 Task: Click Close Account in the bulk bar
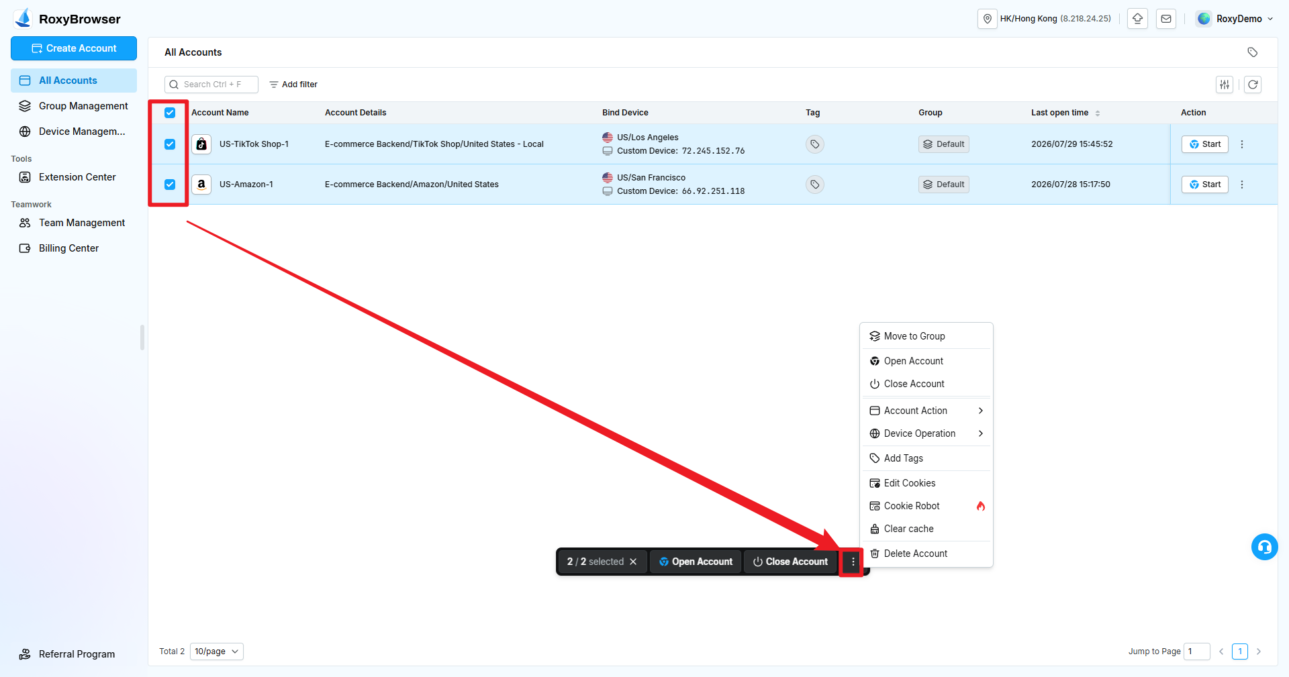[790, 562]
